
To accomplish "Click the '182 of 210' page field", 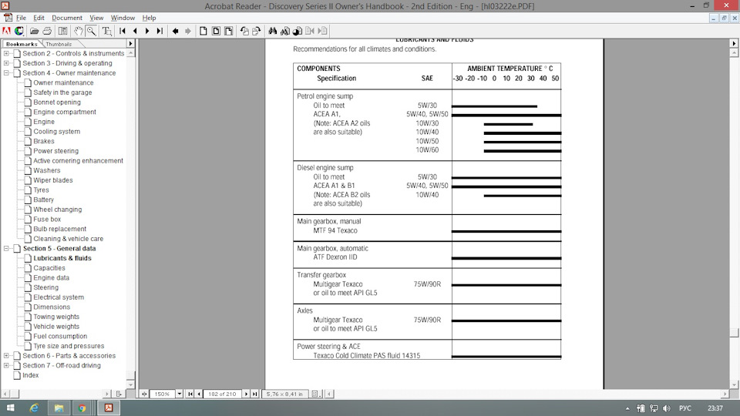I will pos(222,394).
